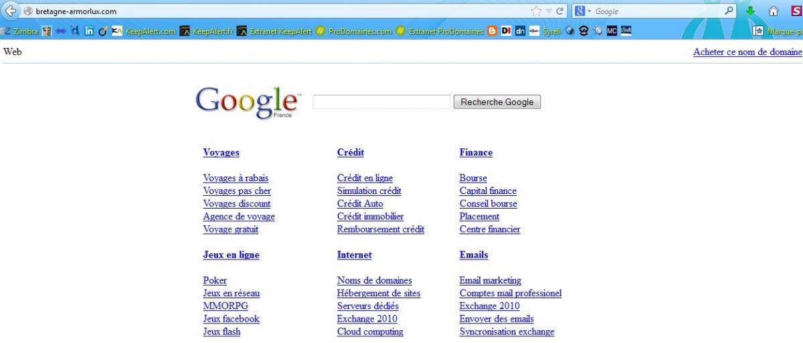Open the Serveurs dédiés link
Image resolution: width=803 pixels, height=343 pixels.
(368, 306)
